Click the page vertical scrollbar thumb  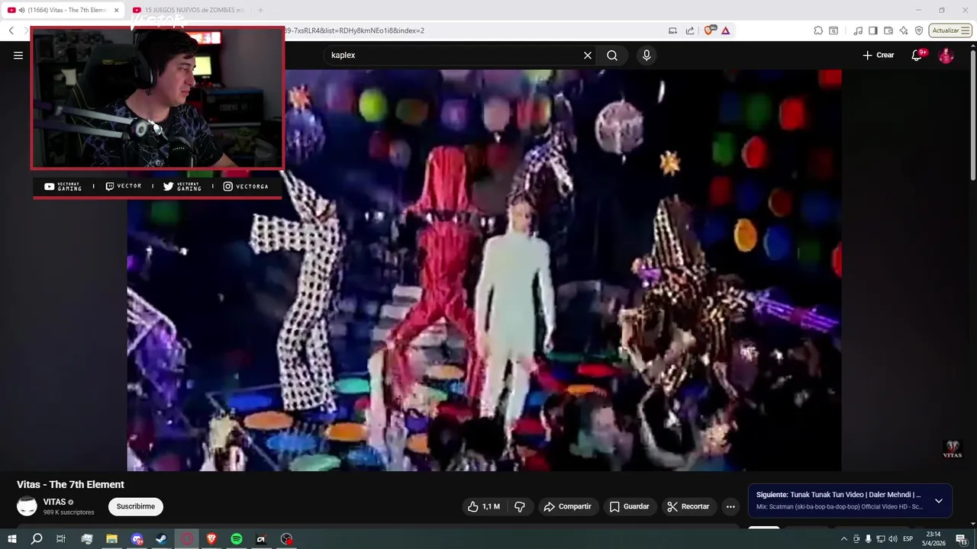pos(972,114)
